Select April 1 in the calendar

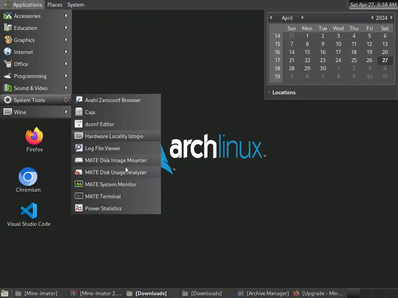coord(307,36)
